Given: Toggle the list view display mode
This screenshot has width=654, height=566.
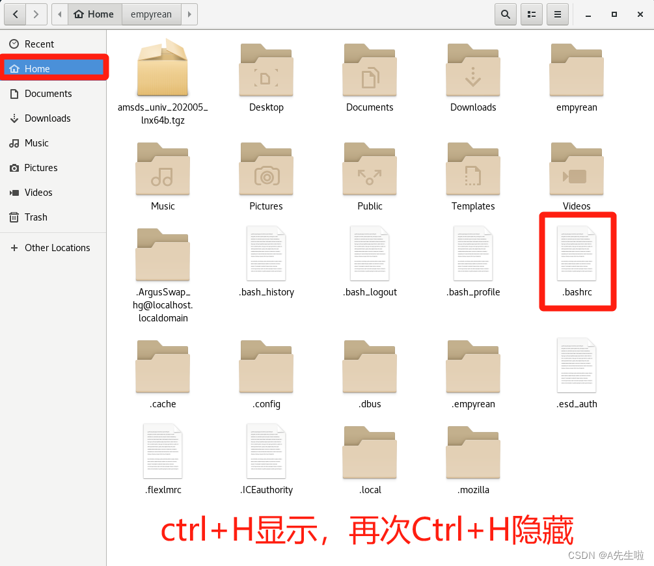Looking at the screenshot, I should (532, 14).
